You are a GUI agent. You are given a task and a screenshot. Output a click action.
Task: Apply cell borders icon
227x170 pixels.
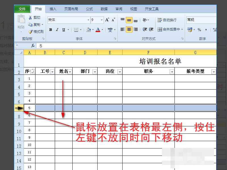coord(76,30)
